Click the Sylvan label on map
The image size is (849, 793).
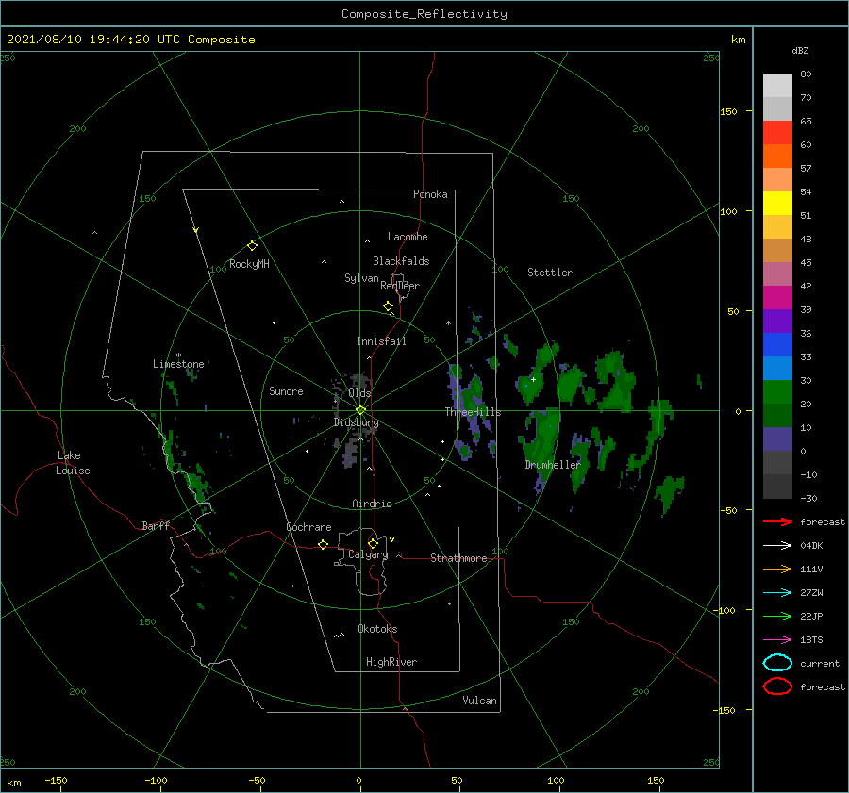[361, 278]
